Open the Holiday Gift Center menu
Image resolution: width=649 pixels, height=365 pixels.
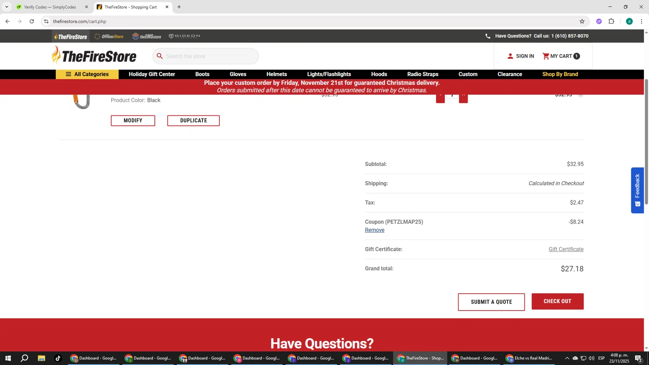pyautogui.click(x=152, y=74)
